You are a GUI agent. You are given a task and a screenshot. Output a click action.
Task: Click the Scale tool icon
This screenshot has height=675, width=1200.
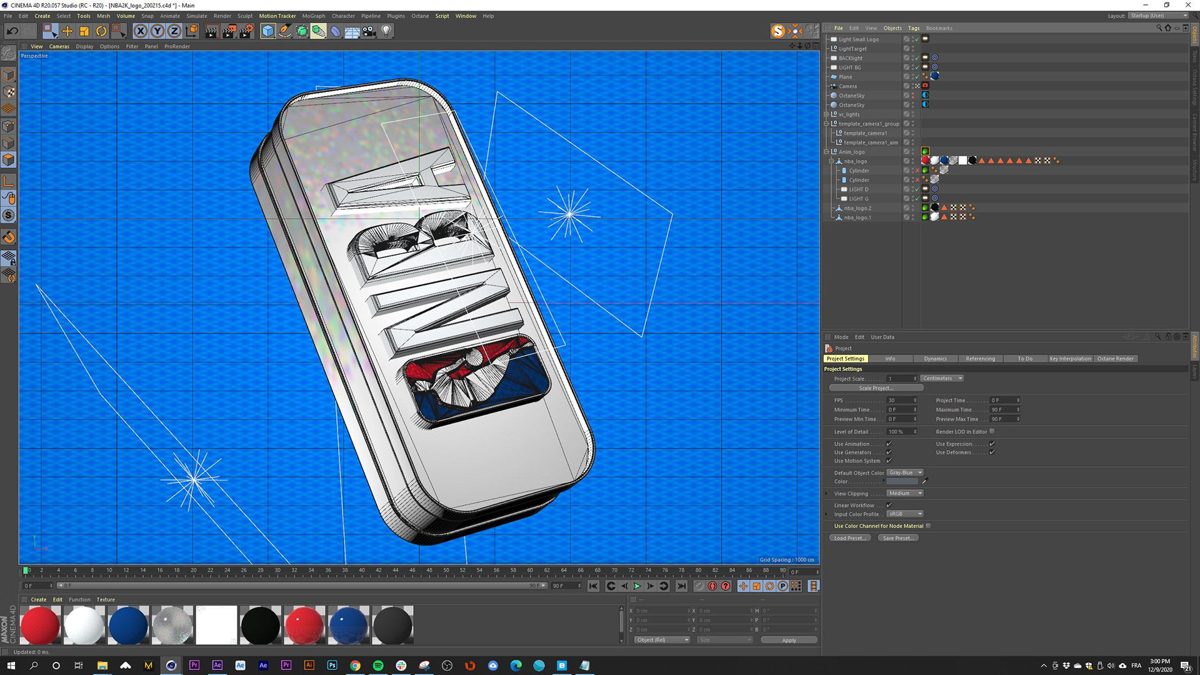click(x=84, y=31)
